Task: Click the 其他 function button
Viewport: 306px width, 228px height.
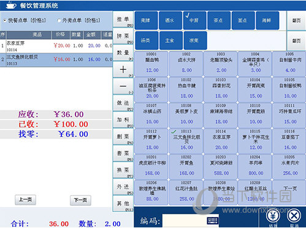Action: (123, 203)
